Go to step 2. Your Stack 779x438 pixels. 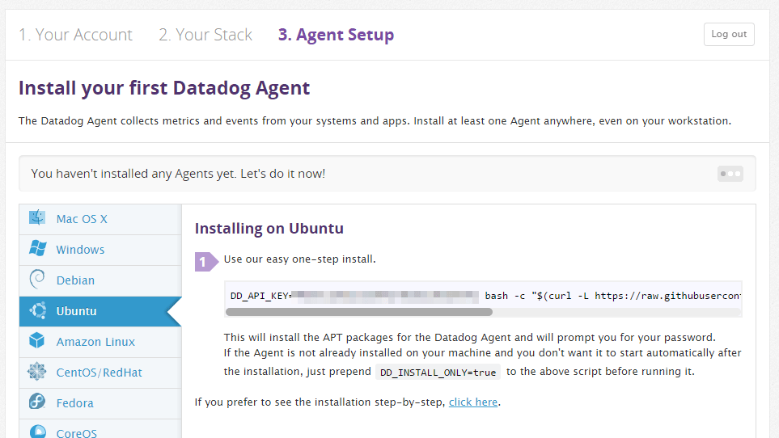pos(205,35)
